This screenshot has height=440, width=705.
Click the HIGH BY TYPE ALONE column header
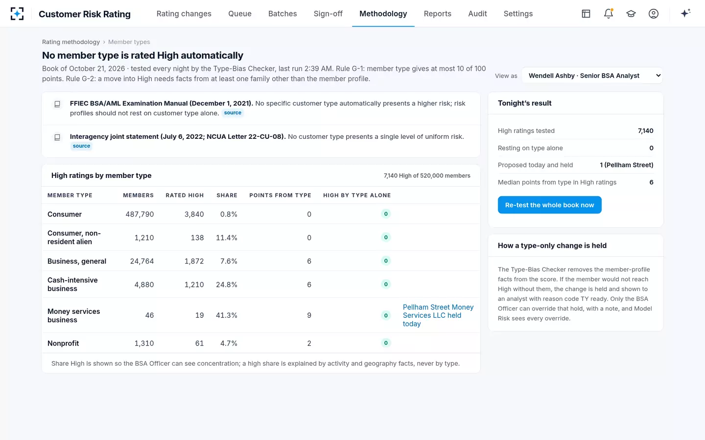(x=357, y=195)
